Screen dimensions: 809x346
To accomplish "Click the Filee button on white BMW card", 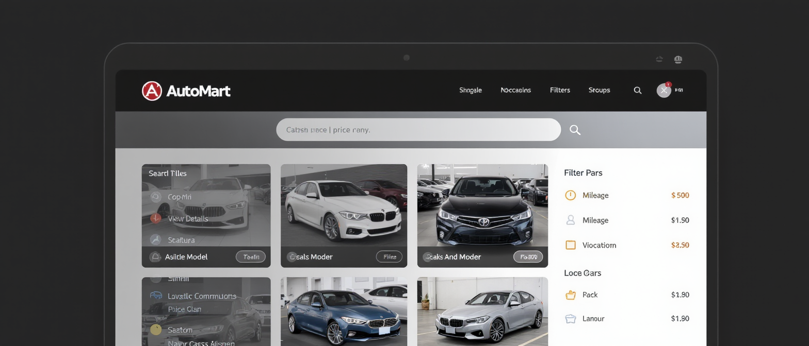I will (390, 256).
